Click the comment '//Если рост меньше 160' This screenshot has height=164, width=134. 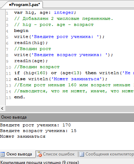(74, 85)
